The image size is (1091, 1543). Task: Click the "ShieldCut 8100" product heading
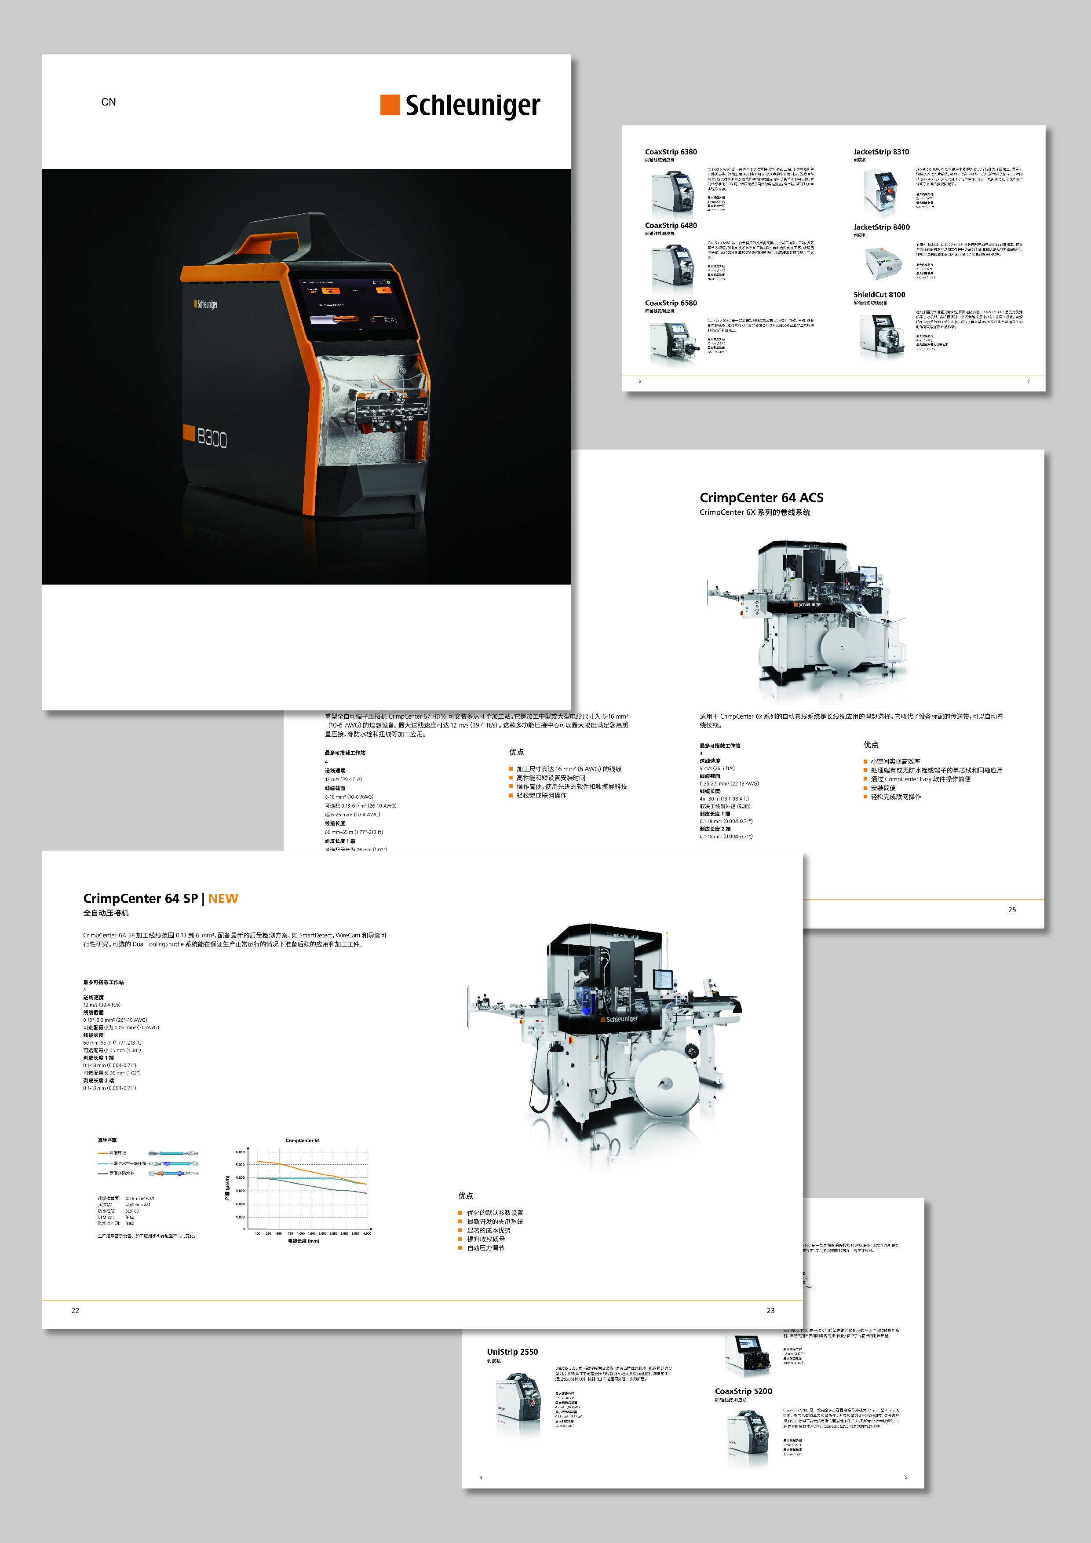(879, 294)
